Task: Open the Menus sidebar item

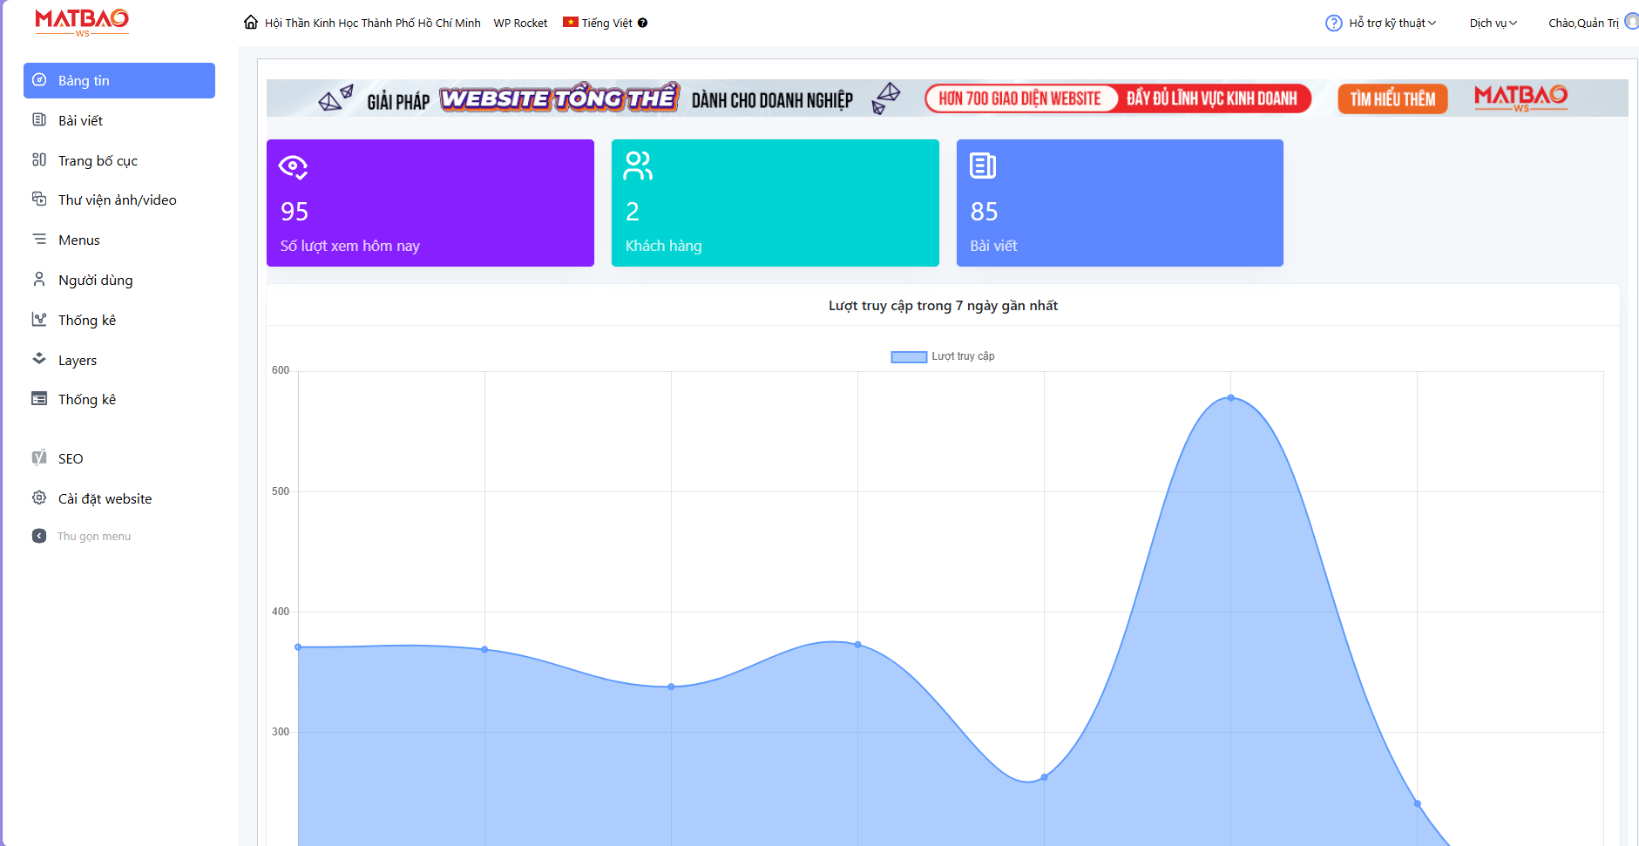Action: (78, 240)
